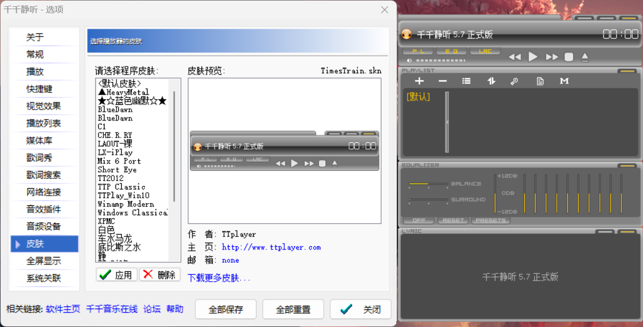Adjust the SURROUND slider in the equalizer
643x327 pixels.
point(428,200)
